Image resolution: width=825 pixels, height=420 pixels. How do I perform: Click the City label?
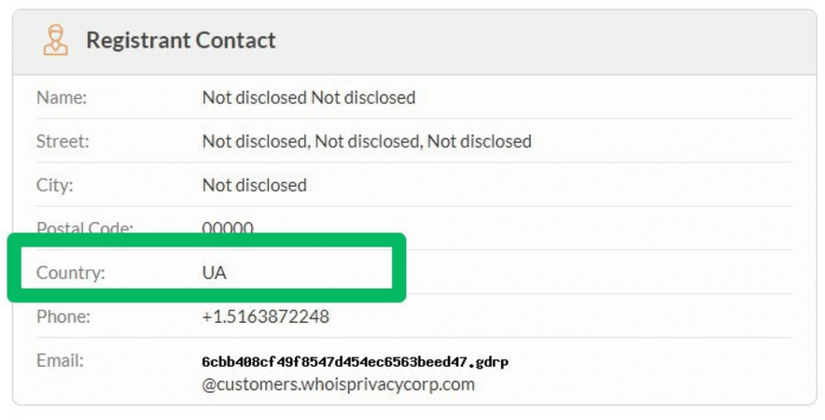55,185
